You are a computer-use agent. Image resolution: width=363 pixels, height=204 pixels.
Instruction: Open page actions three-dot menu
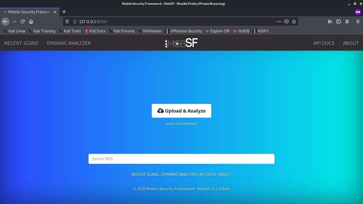click(x=279, y=22)
